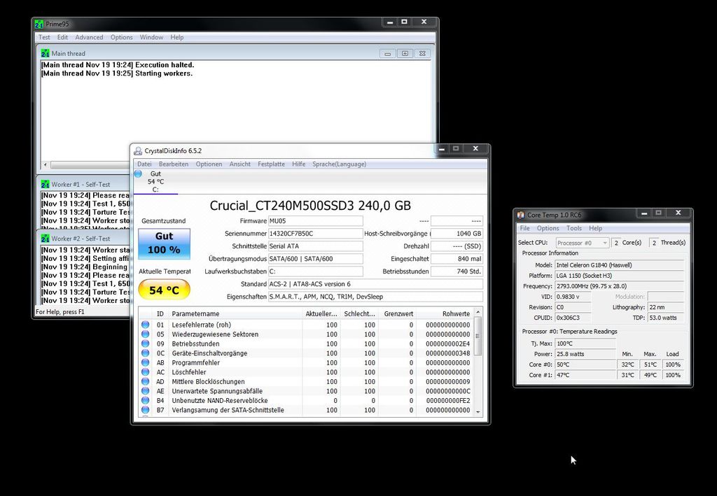The width and height of the screenshot is (717, 496).
Task: Maximize the Main thread child window
Action: coord(405,53)
